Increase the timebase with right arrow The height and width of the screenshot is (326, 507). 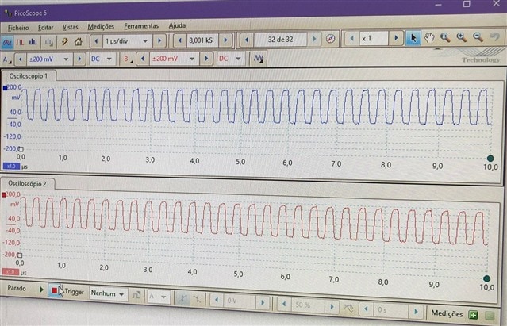tap(159, 40)
